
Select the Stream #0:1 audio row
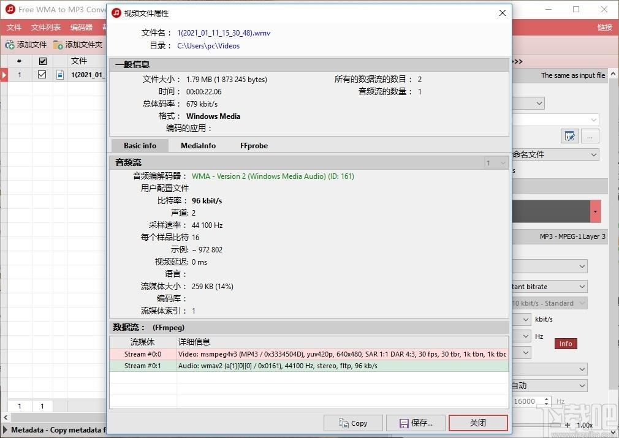(x=309, y=366)
